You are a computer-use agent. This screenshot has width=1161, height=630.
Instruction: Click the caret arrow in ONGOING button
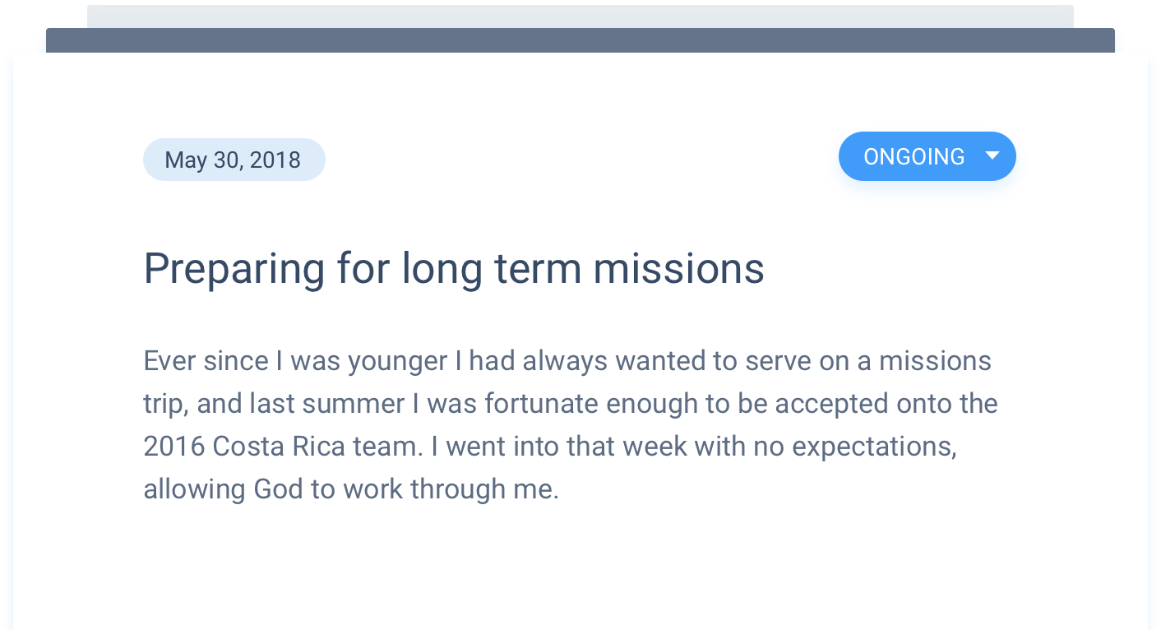click(992, 156)
